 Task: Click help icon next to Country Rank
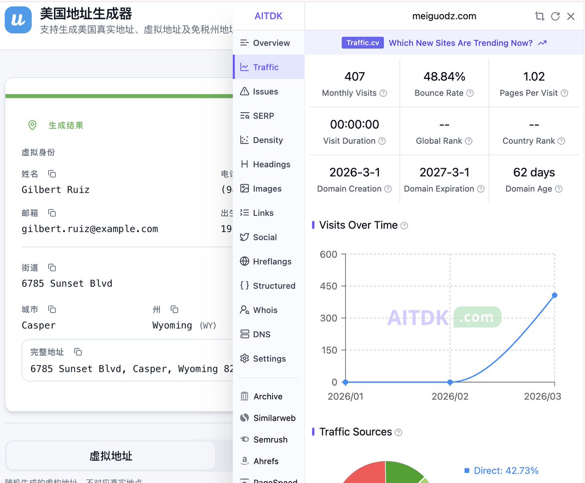click(x=561, y=141)
